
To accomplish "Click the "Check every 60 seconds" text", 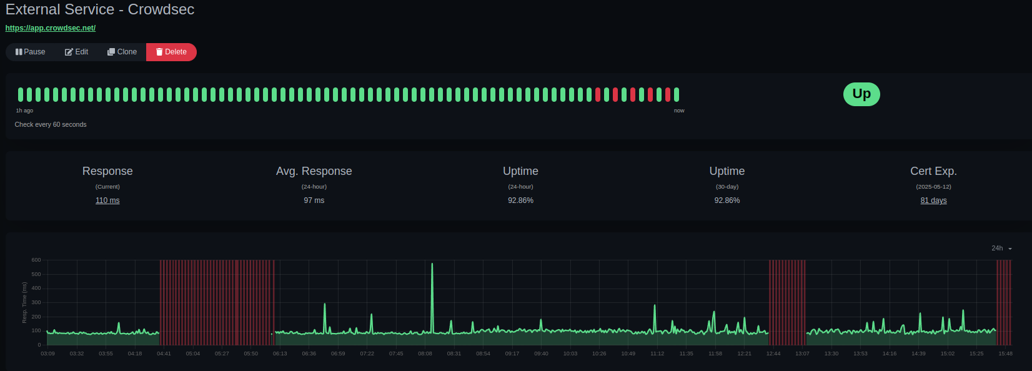I will coord(51,124).
